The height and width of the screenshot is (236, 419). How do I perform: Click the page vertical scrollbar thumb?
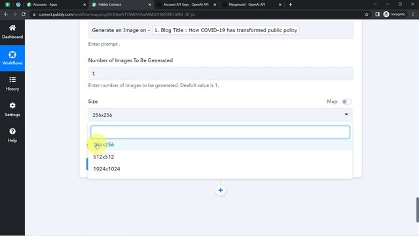coord(417,210)
